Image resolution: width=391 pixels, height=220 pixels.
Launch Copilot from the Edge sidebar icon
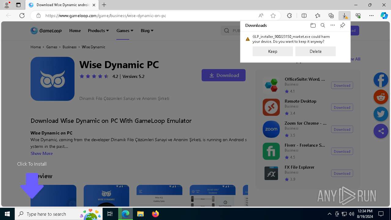pos(384,16)
